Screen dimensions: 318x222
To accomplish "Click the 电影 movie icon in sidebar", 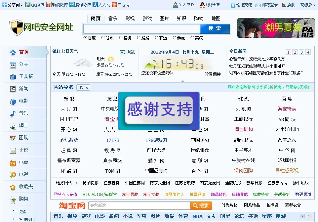I will tap(13, 102).
